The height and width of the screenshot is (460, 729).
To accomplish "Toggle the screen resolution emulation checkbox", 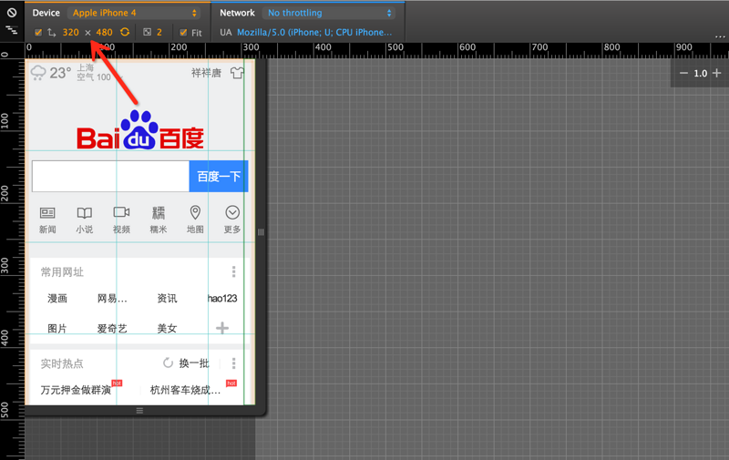I will click(x=38, y=32).
